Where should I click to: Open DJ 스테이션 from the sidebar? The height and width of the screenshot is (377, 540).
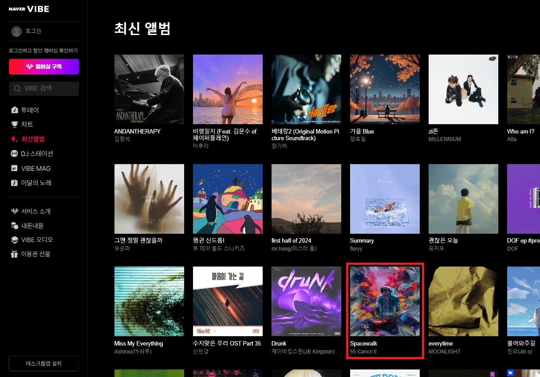[37, 153]
